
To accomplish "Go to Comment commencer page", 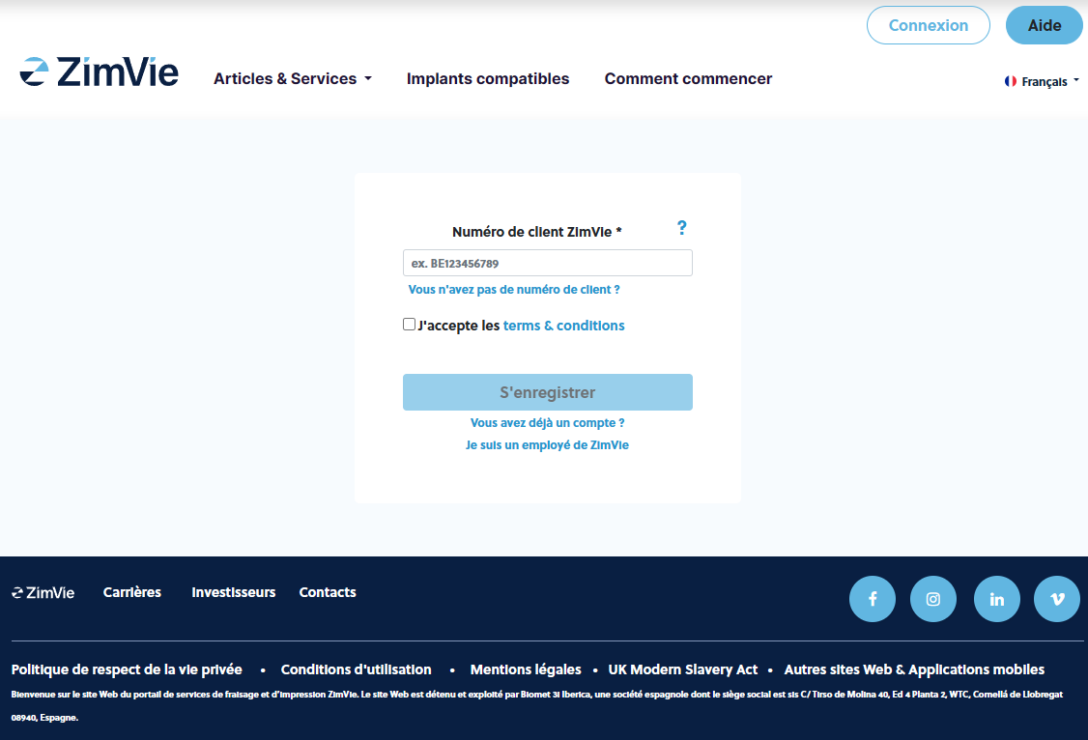I will [x=688, y=79].
